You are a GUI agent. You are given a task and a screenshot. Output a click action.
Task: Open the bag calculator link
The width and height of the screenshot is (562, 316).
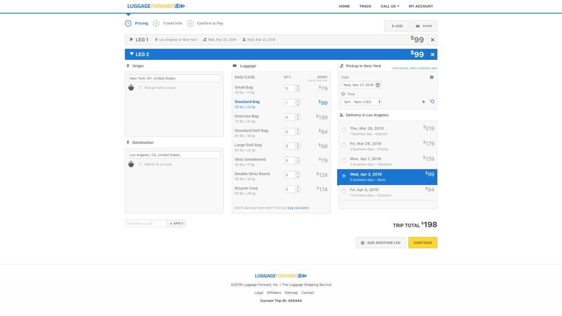[x=298, y=207]
